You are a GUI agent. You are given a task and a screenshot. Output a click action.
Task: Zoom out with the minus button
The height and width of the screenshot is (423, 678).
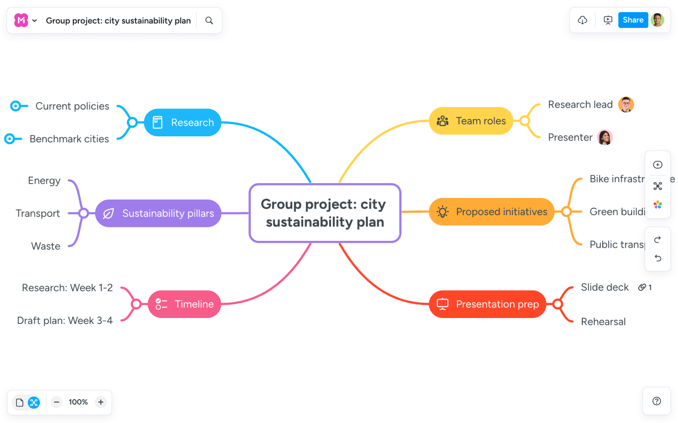57,402
